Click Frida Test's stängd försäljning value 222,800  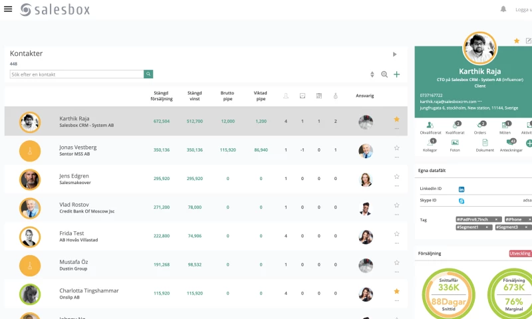point(162,236)
